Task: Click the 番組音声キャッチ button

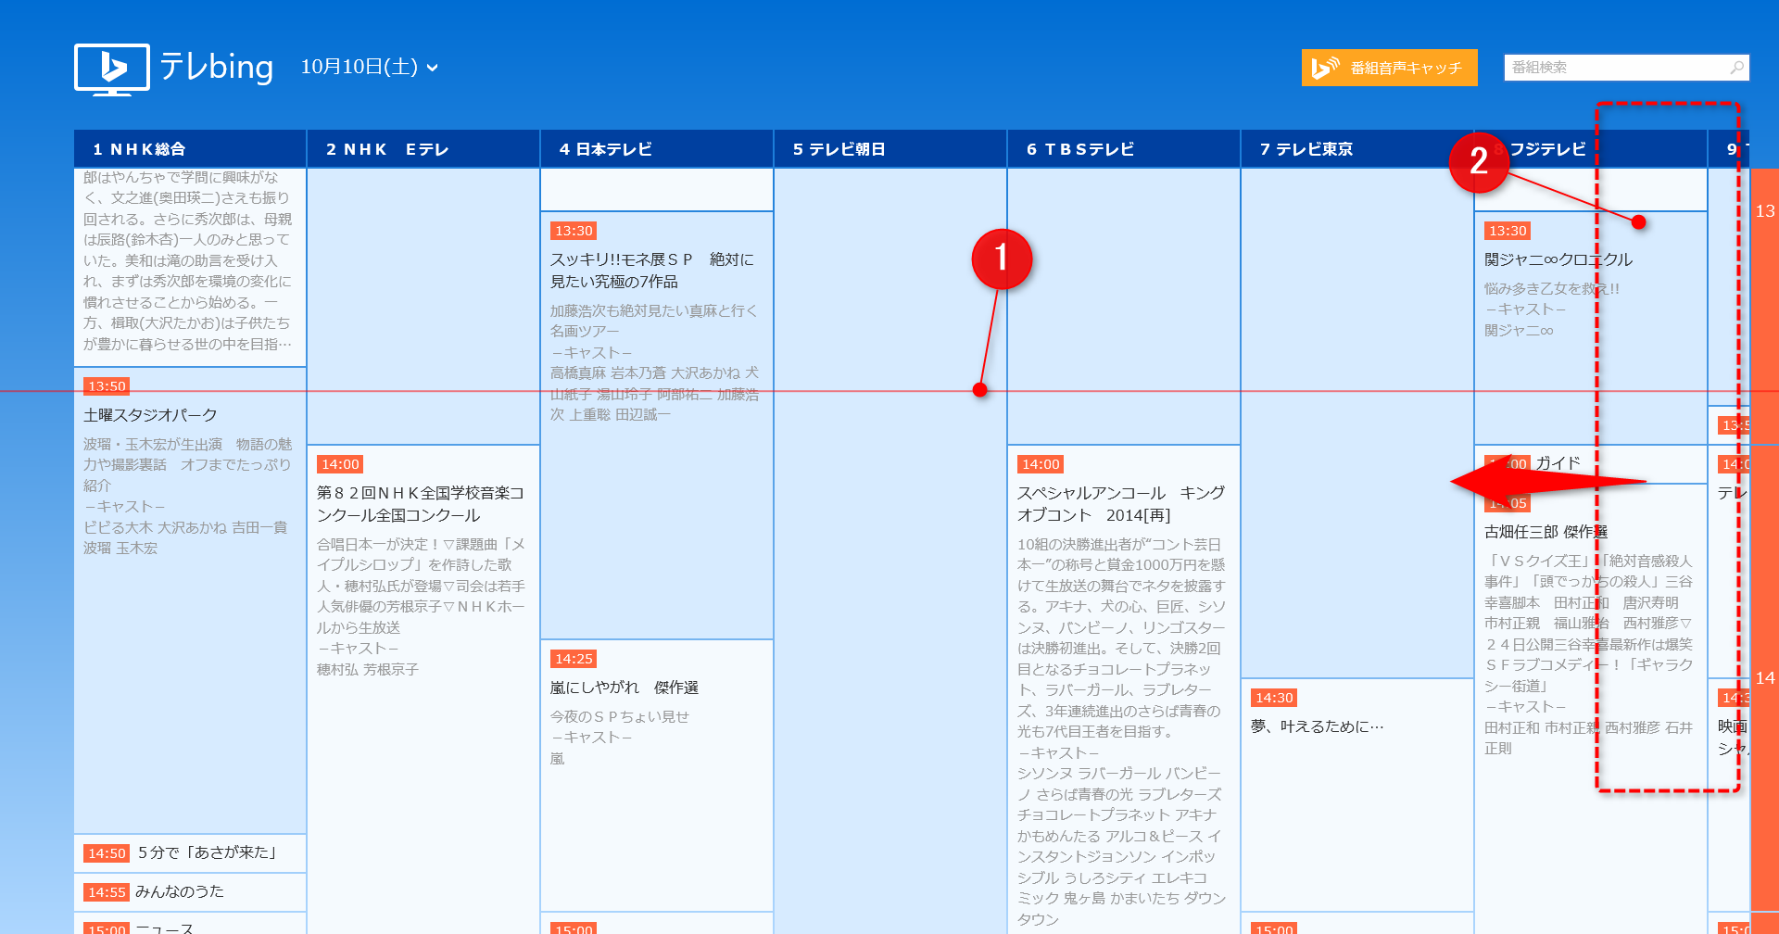Action: (x=1389, y=68)
